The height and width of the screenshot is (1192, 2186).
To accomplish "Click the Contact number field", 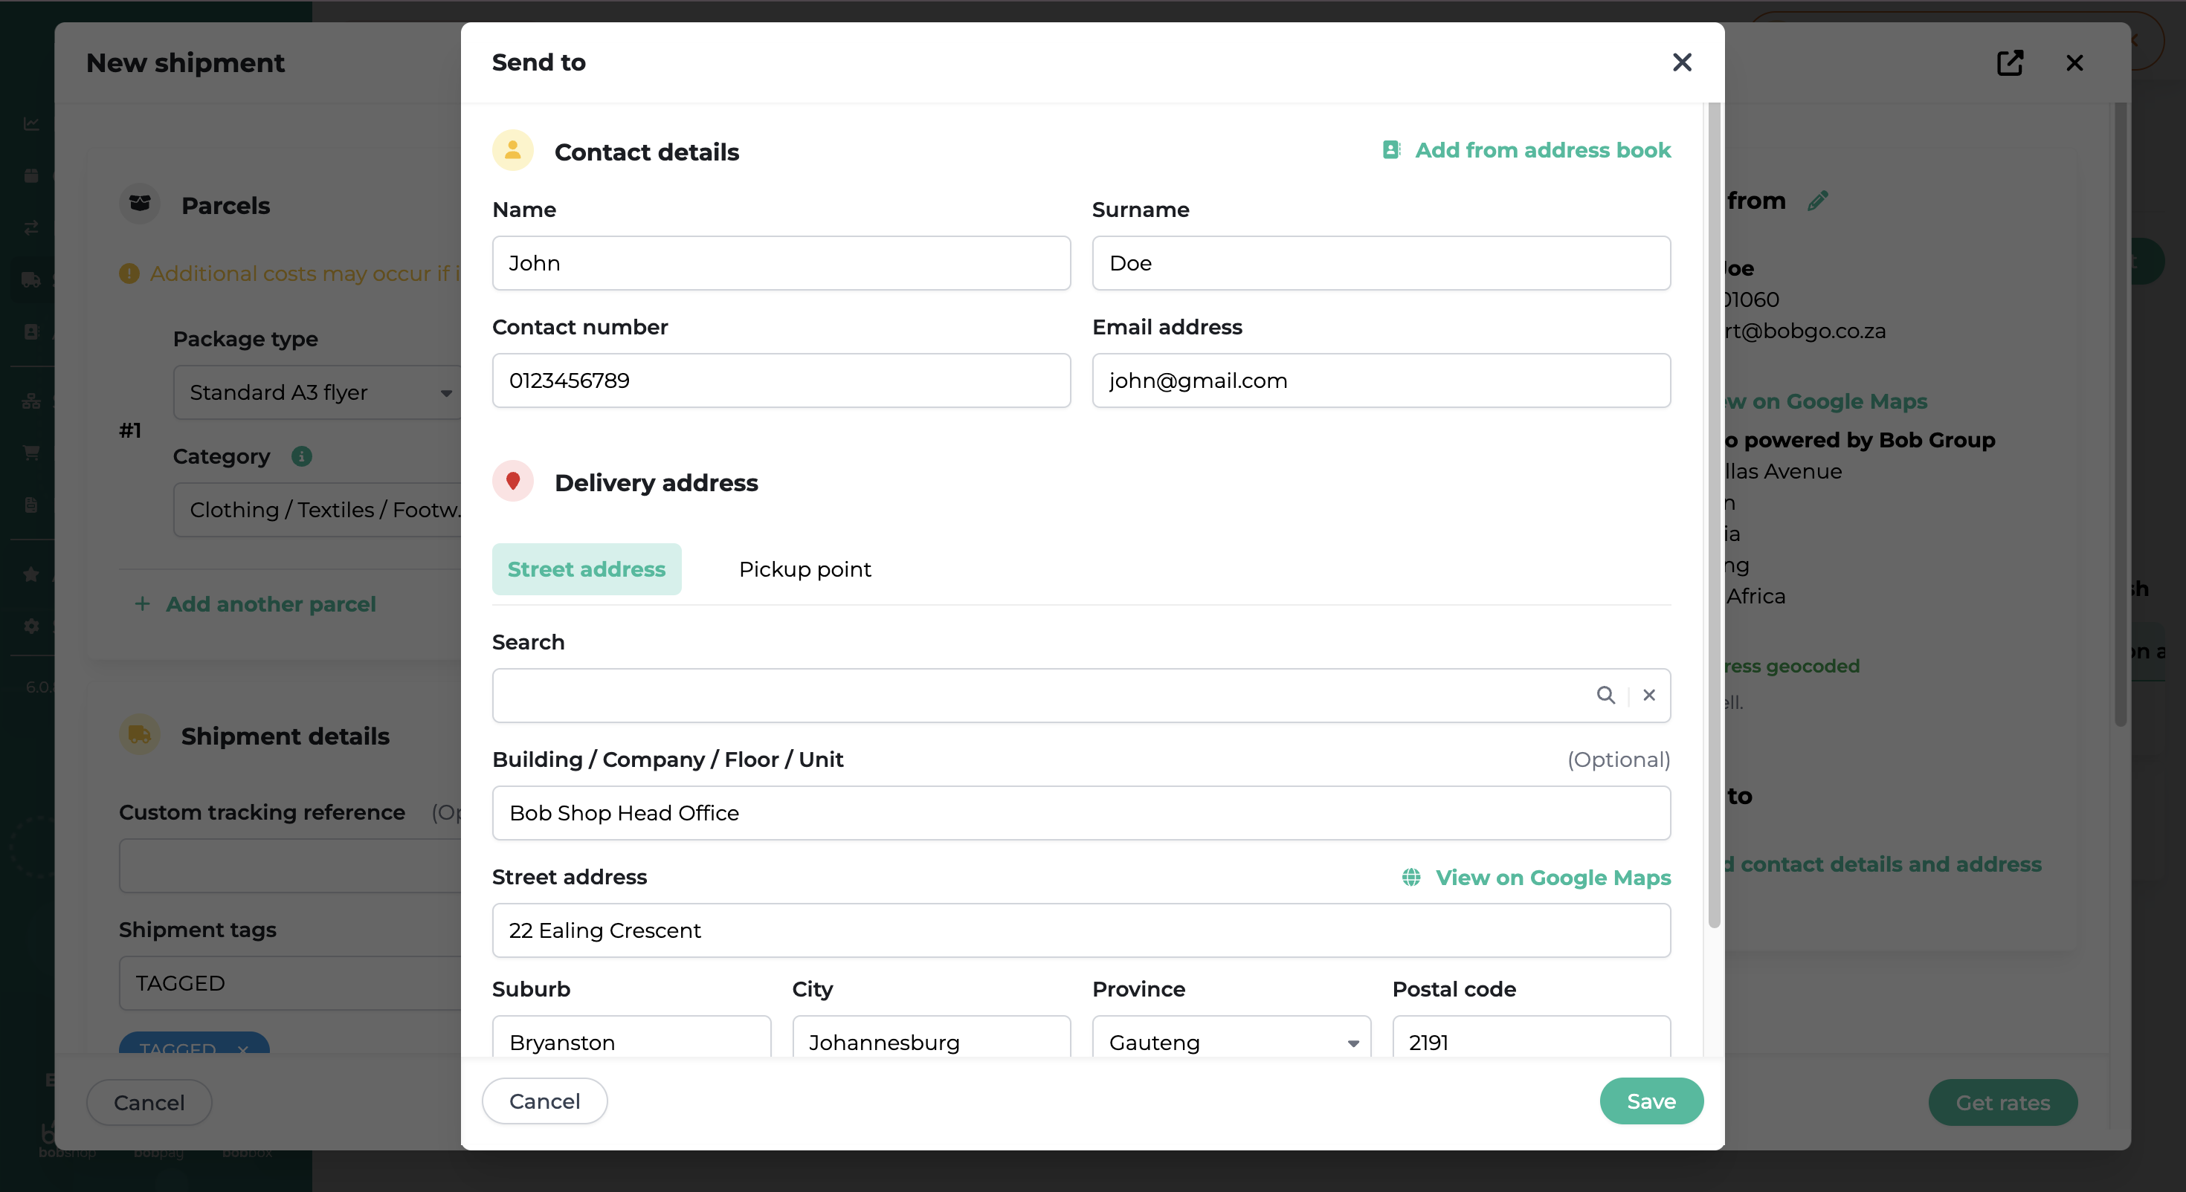I will pos(781,380).
